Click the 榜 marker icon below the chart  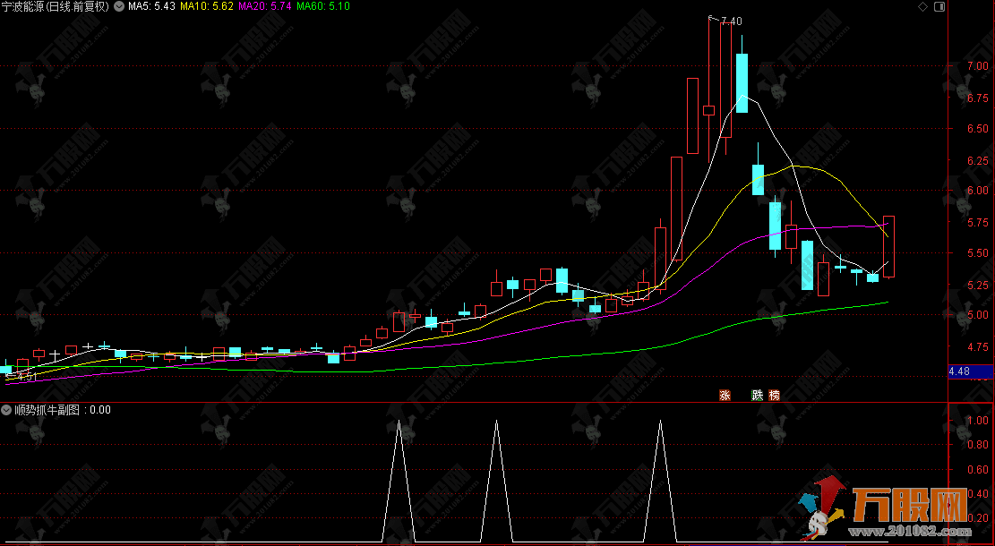[774, 395]
